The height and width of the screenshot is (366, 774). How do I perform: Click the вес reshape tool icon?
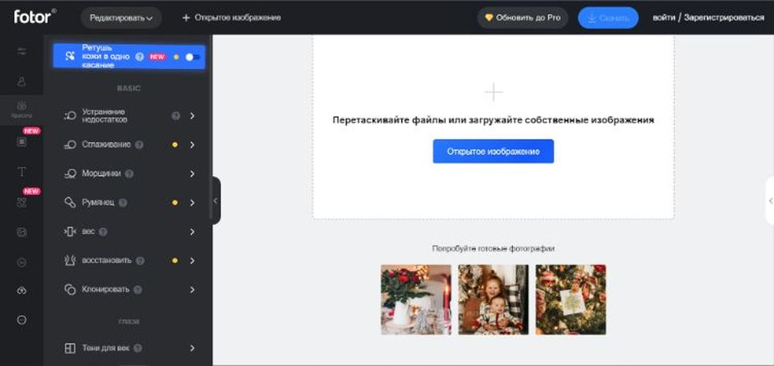click(x=70, y=232)
